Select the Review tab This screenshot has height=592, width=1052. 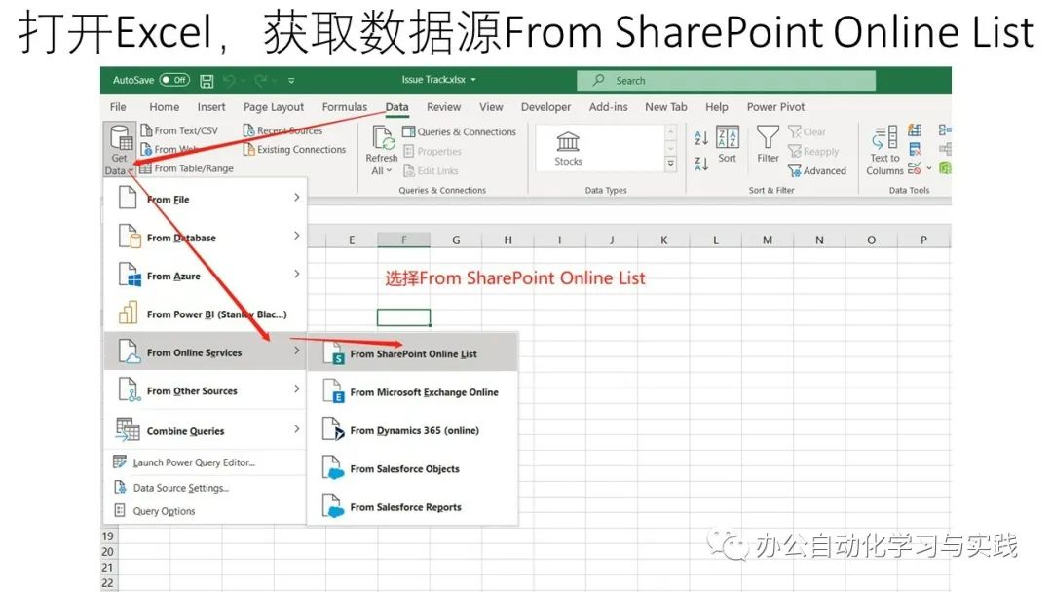(x=443, y=106)
